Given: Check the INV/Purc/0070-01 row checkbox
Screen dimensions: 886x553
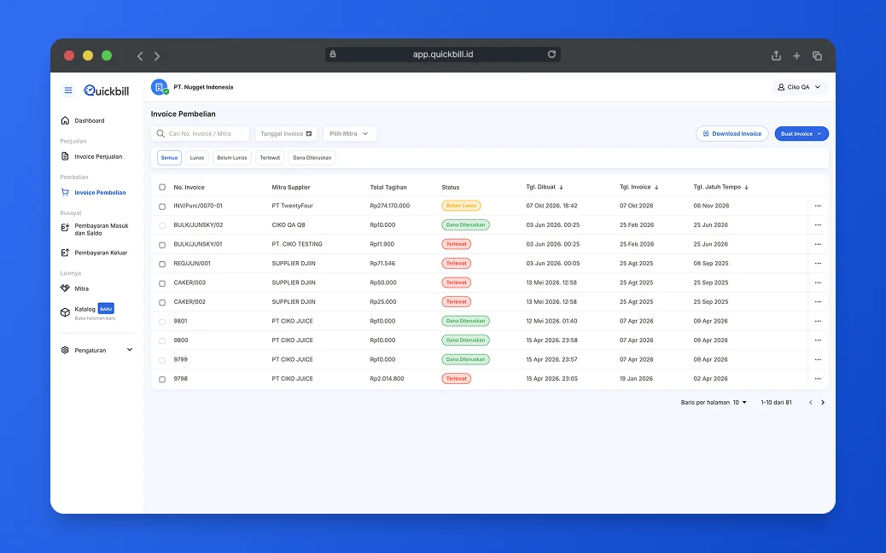Looking at the screenshot, I should click(162, 207).
